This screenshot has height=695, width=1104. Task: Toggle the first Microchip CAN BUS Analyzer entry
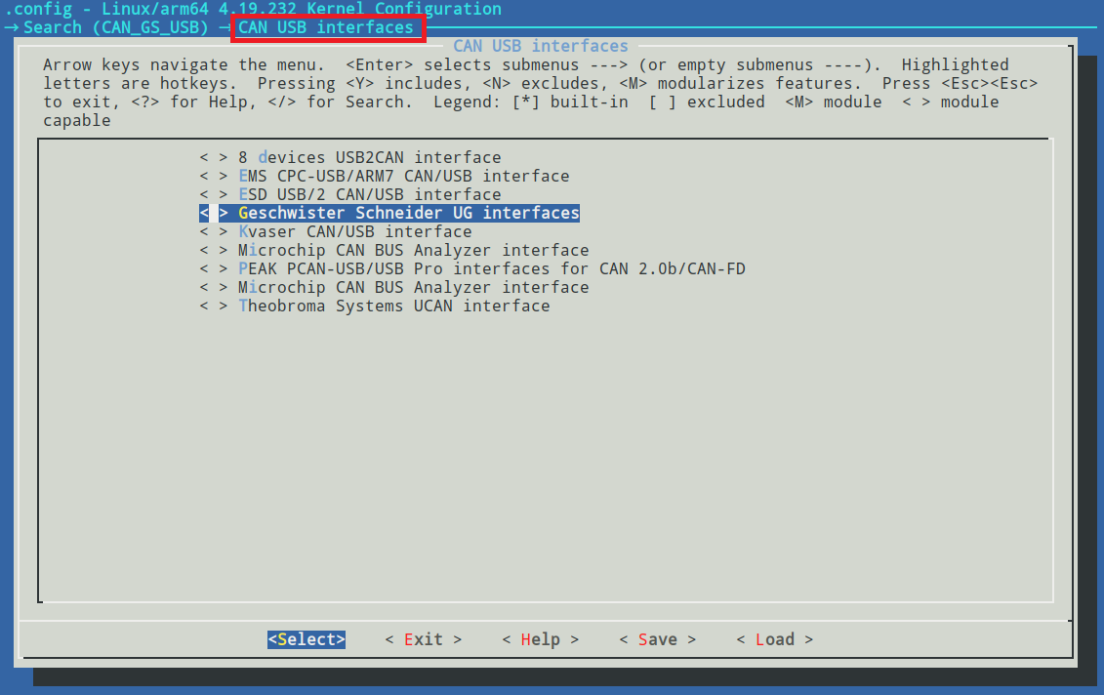tap(212, 250)
